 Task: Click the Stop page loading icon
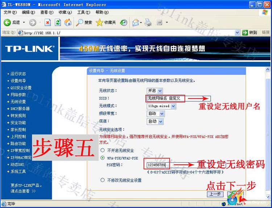[48, 23]
